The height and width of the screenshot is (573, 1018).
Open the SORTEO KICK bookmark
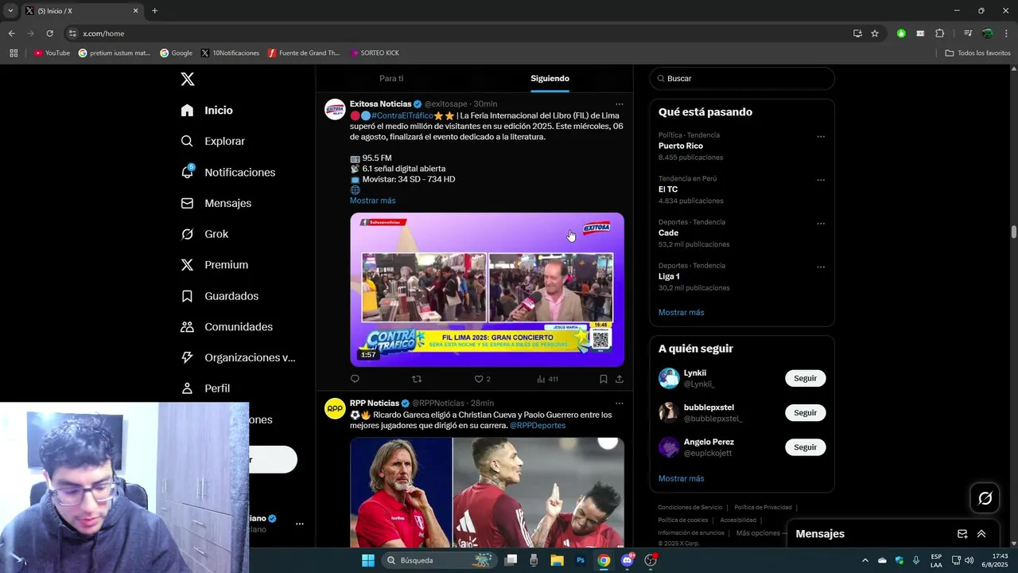point(374,53)
